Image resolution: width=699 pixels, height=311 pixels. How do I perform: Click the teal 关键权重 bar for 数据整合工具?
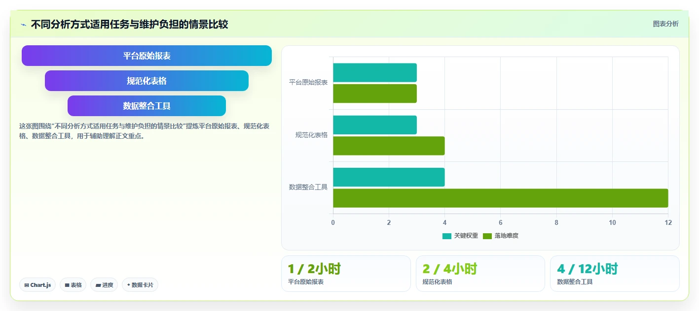click(x=389, y=177)
